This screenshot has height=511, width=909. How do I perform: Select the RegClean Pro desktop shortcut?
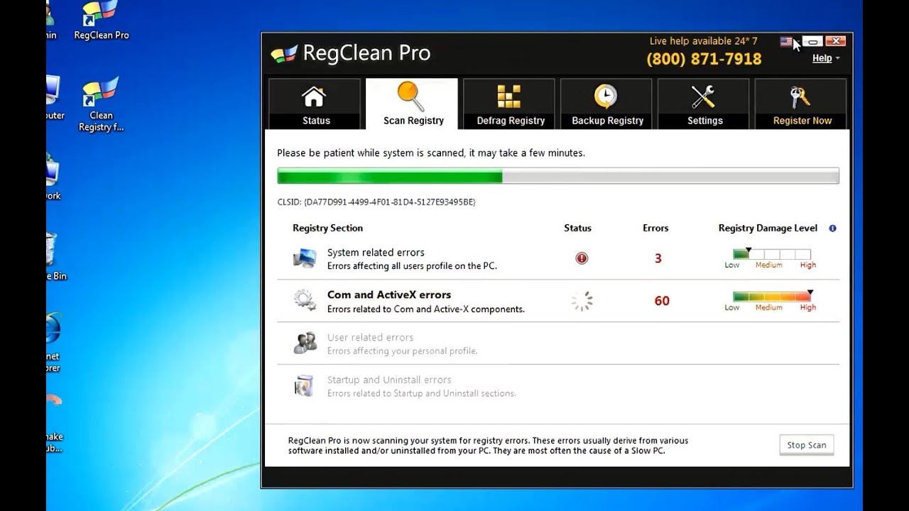tap(102, 21)
